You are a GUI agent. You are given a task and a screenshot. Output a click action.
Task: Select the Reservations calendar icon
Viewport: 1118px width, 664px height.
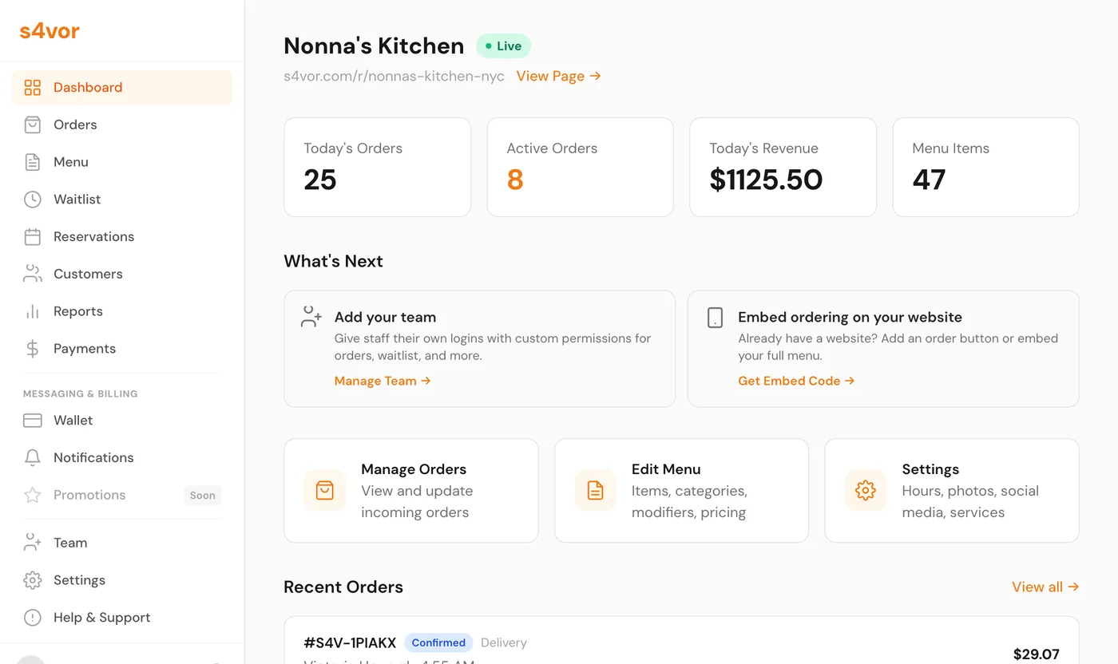[33, 237]
